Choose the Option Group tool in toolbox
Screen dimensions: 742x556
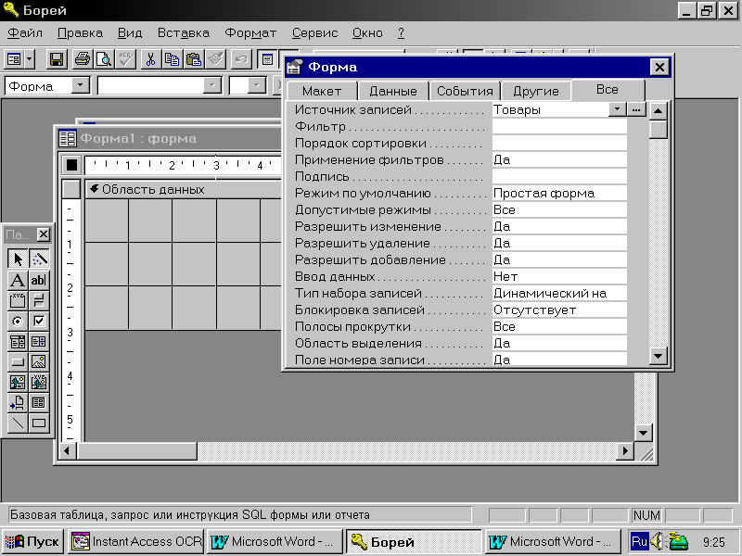(18, 300)
